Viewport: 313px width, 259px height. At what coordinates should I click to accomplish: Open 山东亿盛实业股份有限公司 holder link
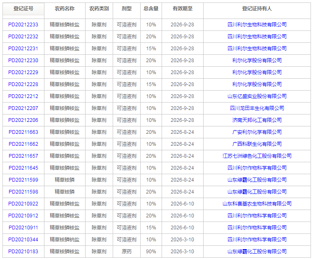pos(257,96)
